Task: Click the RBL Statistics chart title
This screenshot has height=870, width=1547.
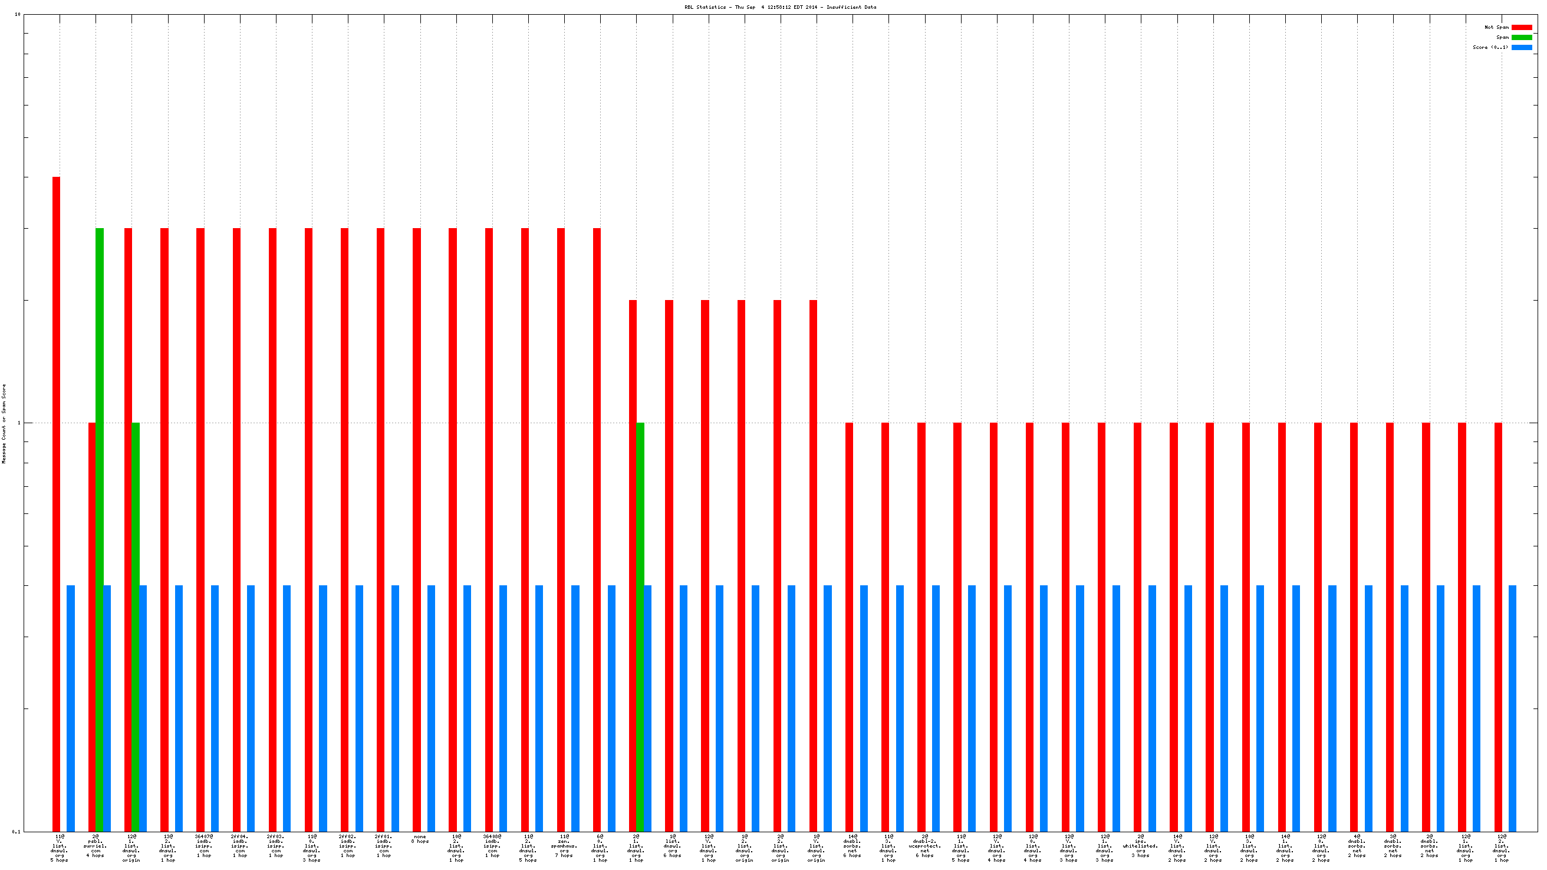Action: 780,7
